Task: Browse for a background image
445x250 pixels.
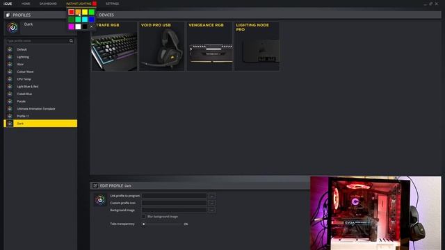Action: click(x=211, y=210)
